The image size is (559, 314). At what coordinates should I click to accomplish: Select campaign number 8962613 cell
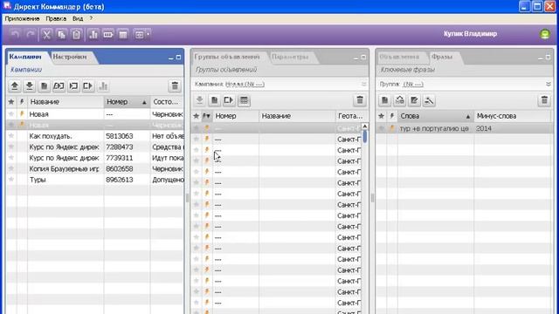(x=127, y=180)
